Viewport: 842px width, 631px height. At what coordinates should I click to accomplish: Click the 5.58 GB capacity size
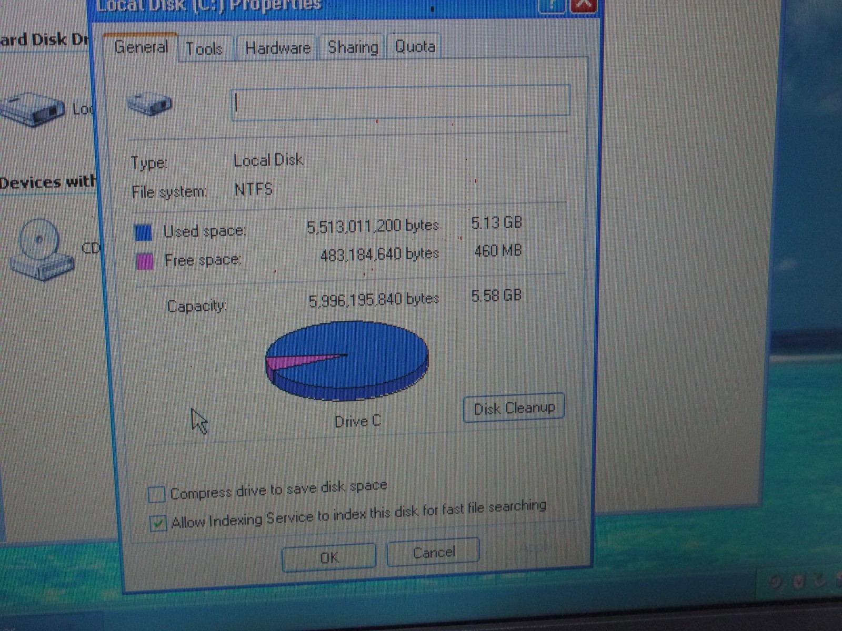pos(496,296)
